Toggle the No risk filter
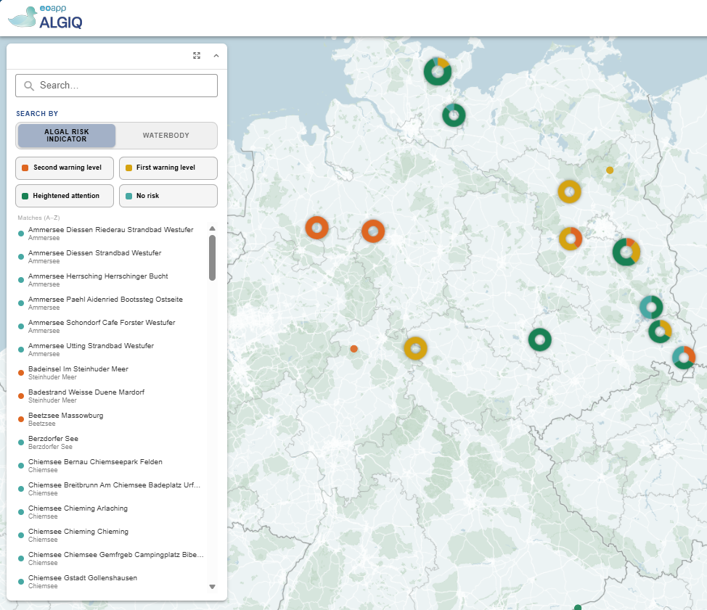Viewport: 707px width, 610px height. point(168,196)
